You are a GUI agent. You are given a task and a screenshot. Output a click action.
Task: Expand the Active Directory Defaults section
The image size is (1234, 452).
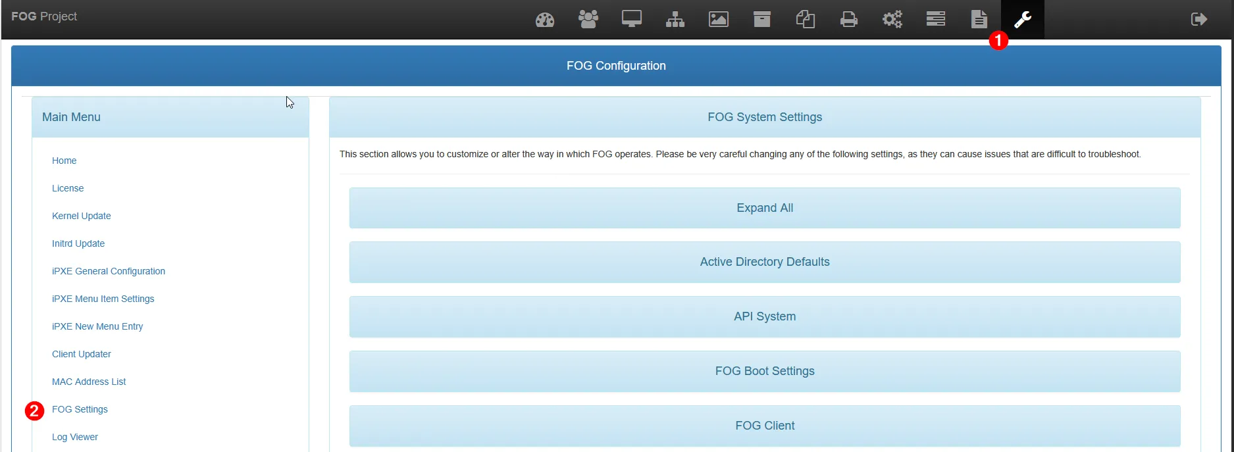click(x=764, y=262)
